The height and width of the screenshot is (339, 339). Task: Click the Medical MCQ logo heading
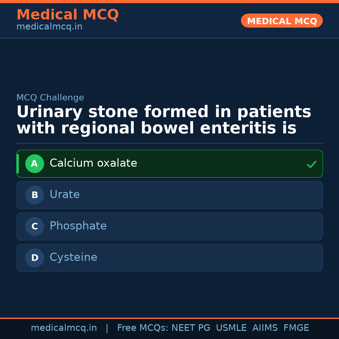[x=67, y=14]
